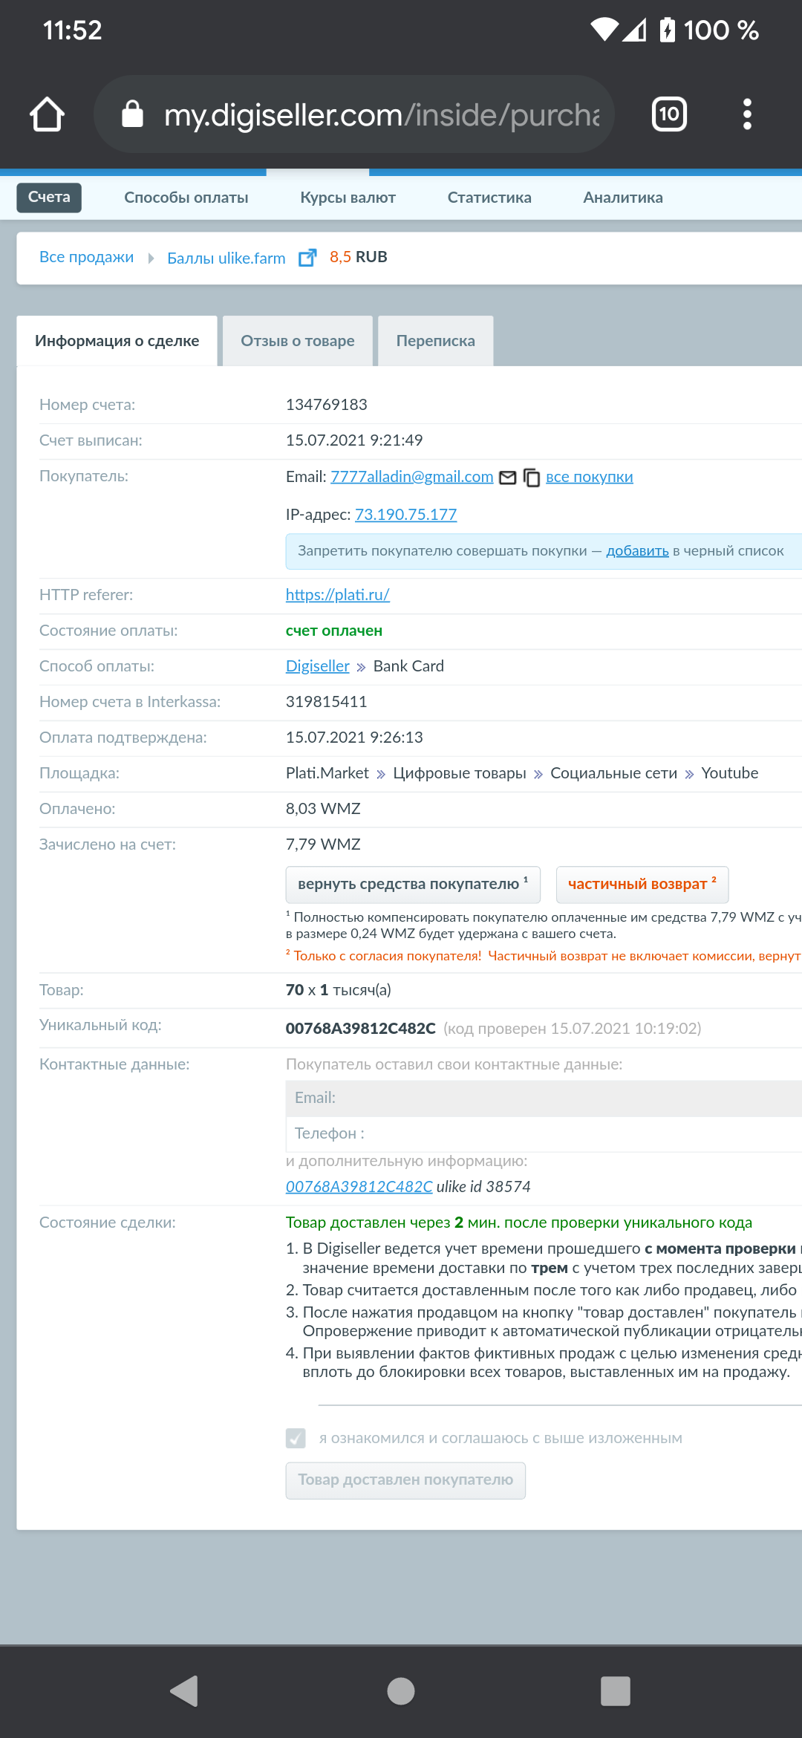Viewport: 802px width, 1738px height.
Task: Toggle я ознакомился и соглашаюсь checkbox
Action: (296, 1439)
